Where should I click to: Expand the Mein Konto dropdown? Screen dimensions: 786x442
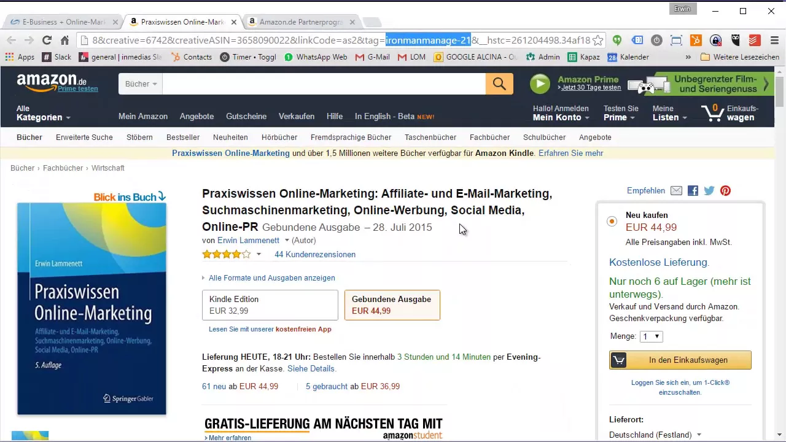click(561, 113)
